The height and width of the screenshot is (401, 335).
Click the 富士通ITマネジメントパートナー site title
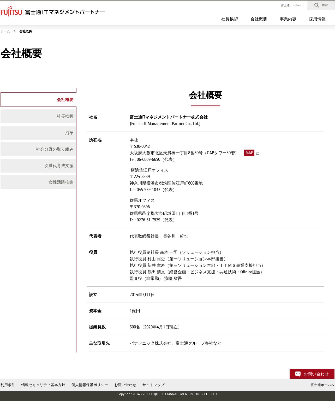coord(65,12)
